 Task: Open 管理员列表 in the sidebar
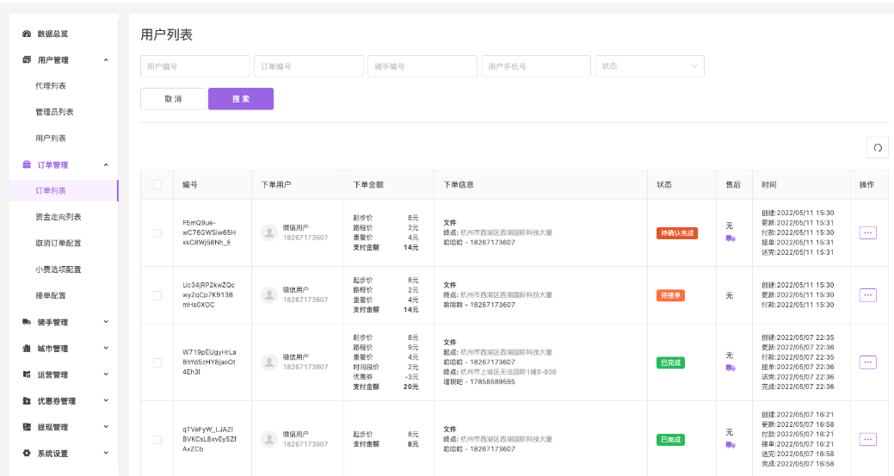[55, 112]
